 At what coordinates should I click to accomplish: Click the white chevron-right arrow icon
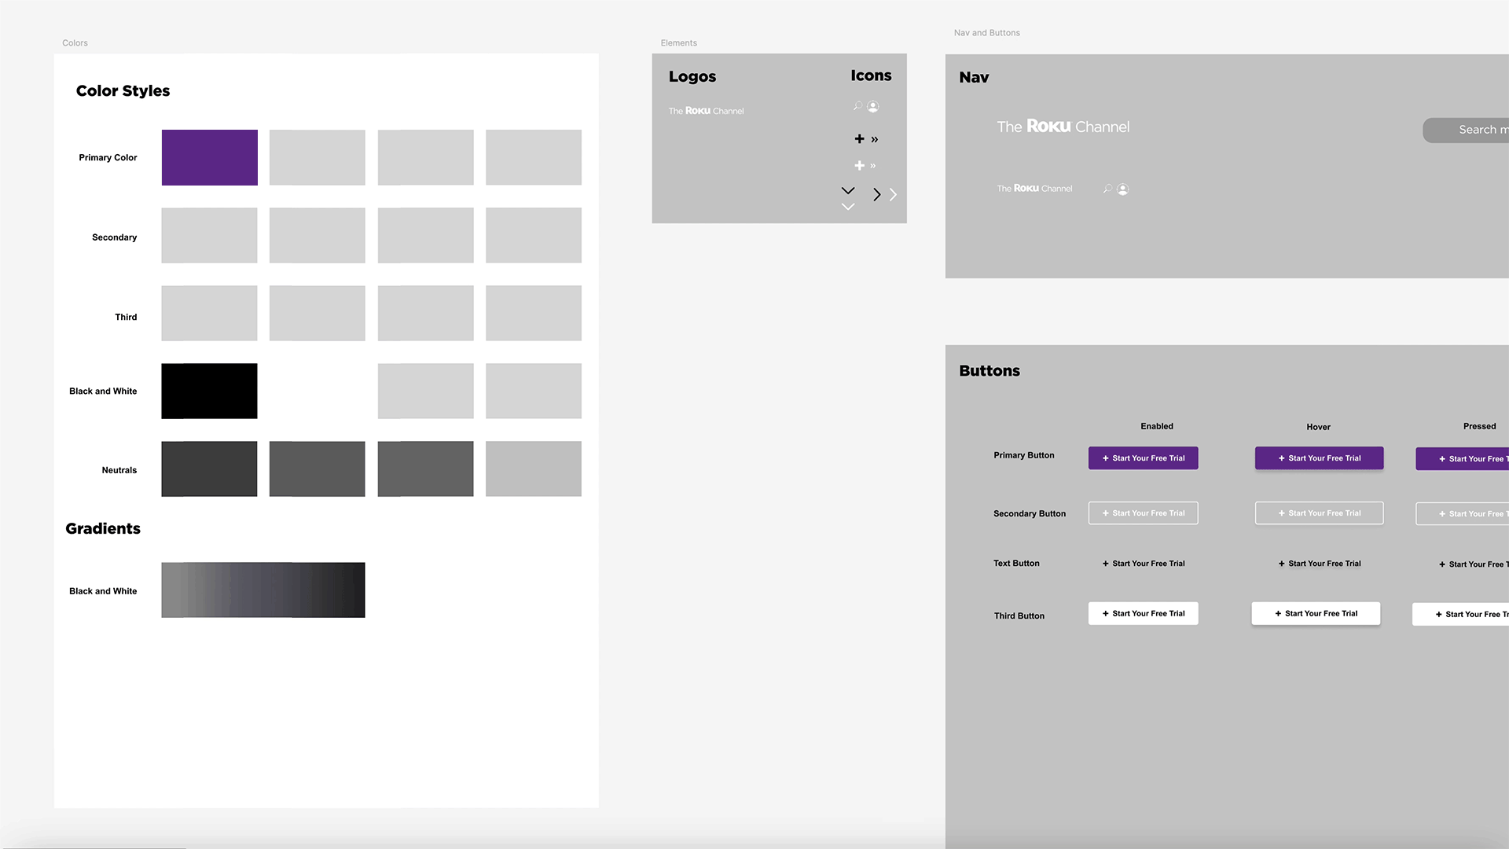tap(892, 194)
